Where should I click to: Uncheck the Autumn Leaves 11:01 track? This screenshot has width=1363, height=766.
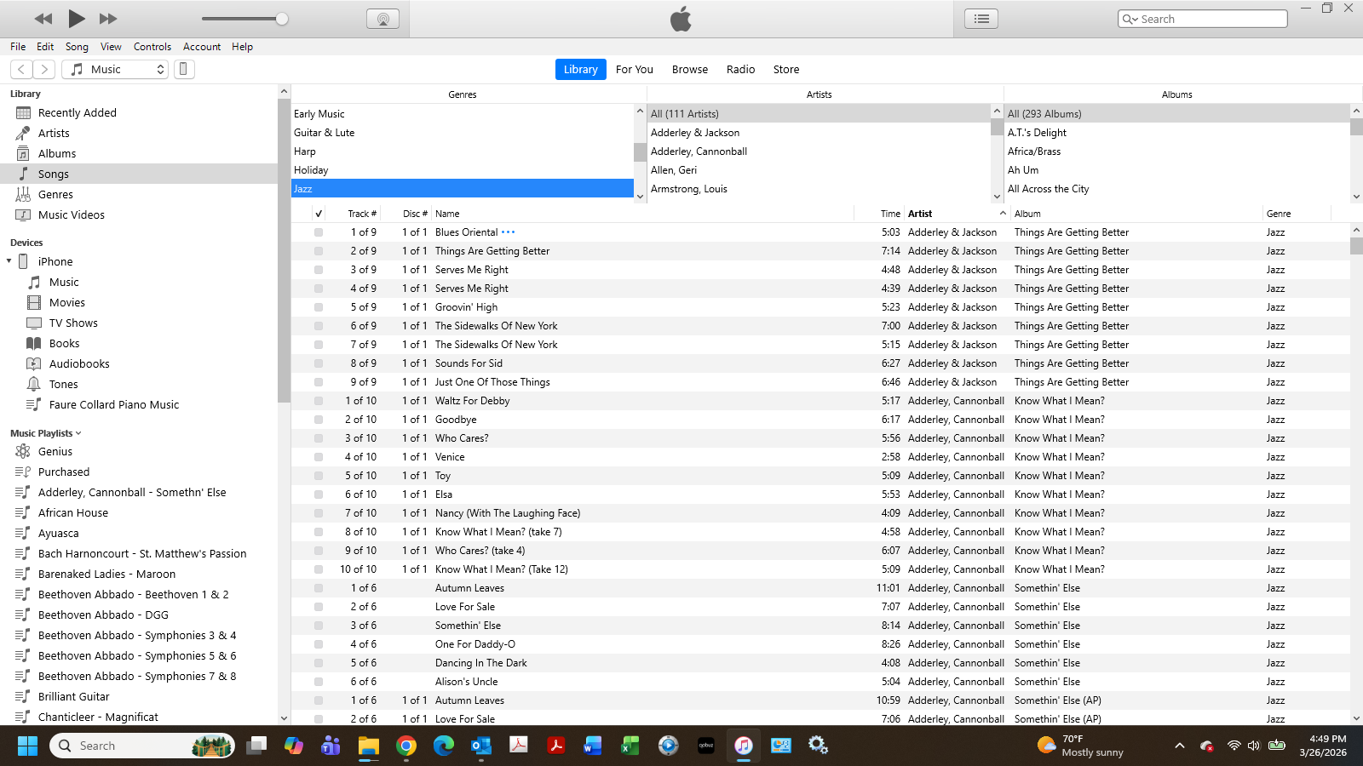pyautogui.click(x=319, y=588)
